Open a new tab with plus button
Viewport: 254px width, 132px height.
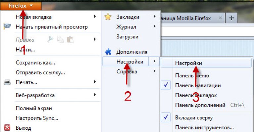(231, 18)
